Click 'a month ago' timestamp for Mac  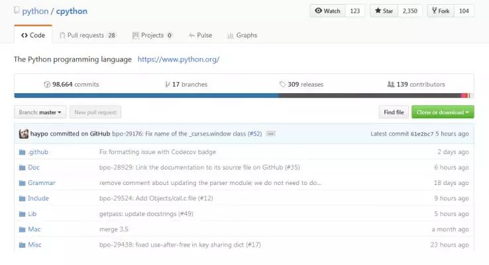451,229
